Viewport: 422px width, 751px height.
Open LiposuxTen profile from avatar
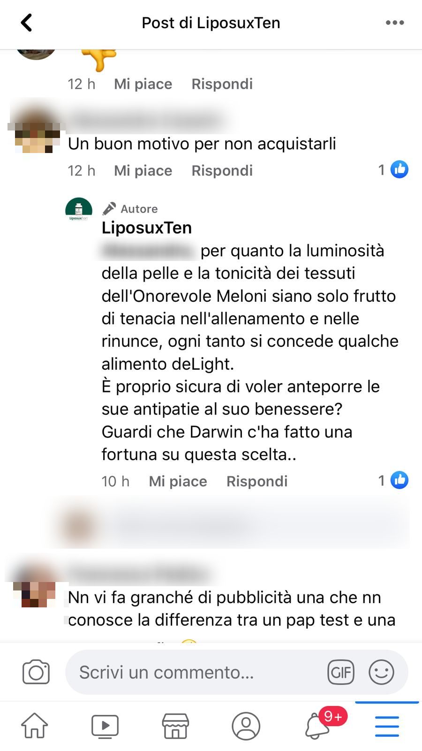79,211
